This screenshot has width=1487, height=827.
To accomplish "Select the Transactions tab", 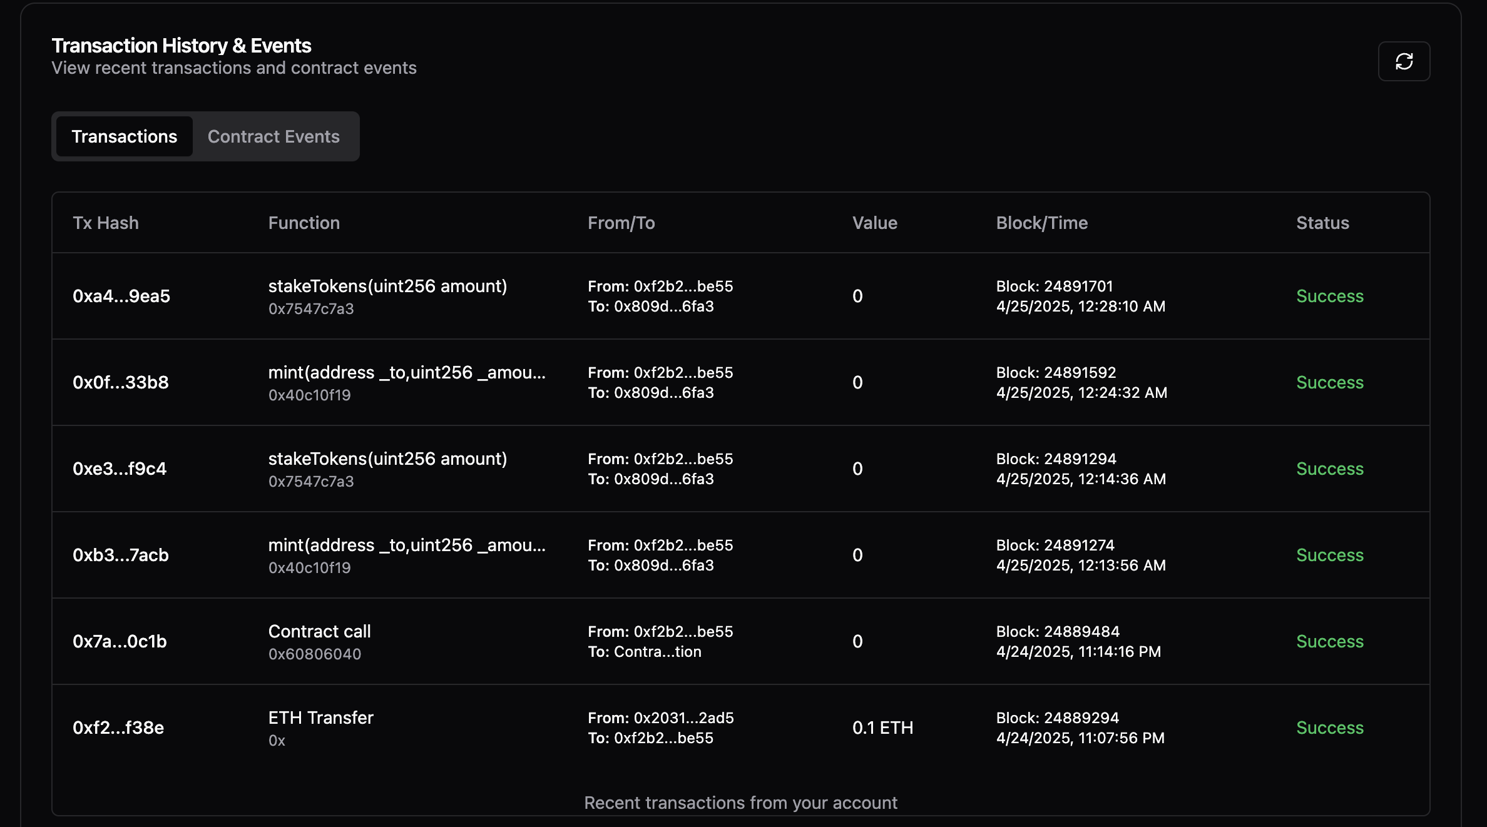I will click(124, 136).
